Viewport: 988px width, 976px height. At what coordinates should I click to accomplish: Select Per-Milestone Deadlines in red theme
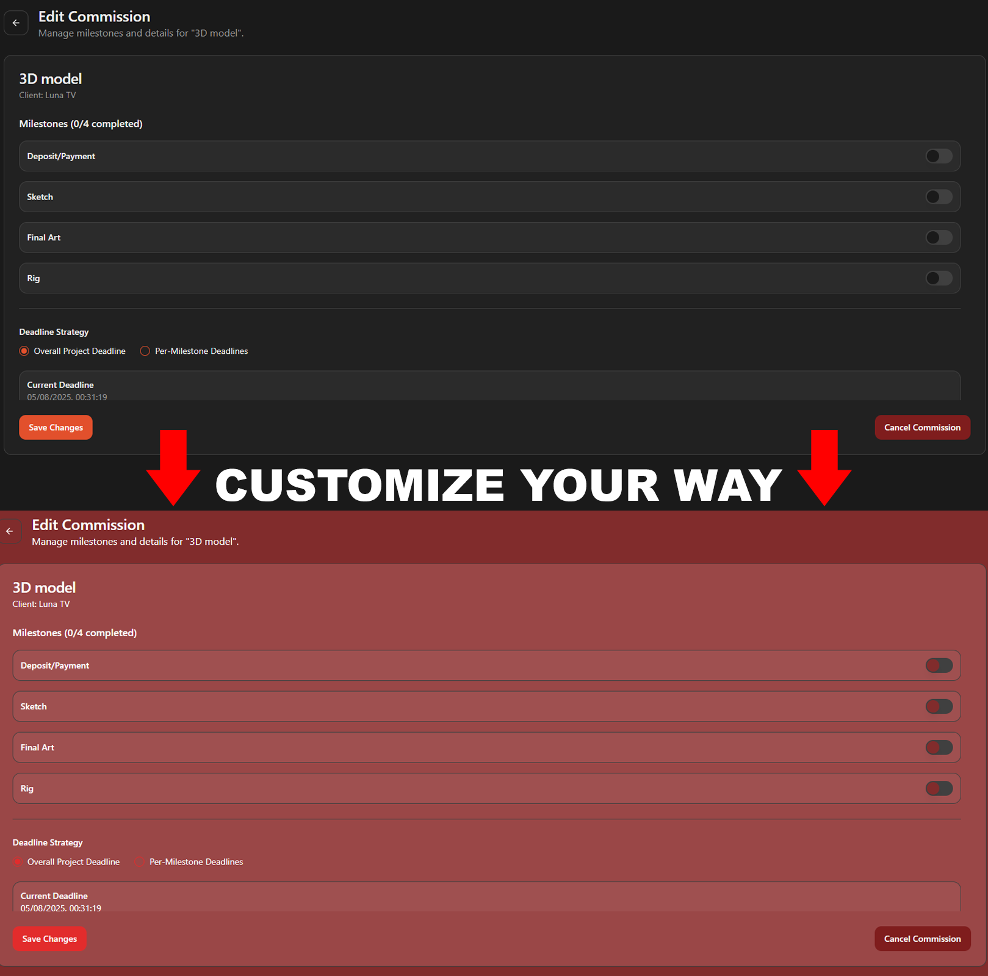click(x=140, y=862)
